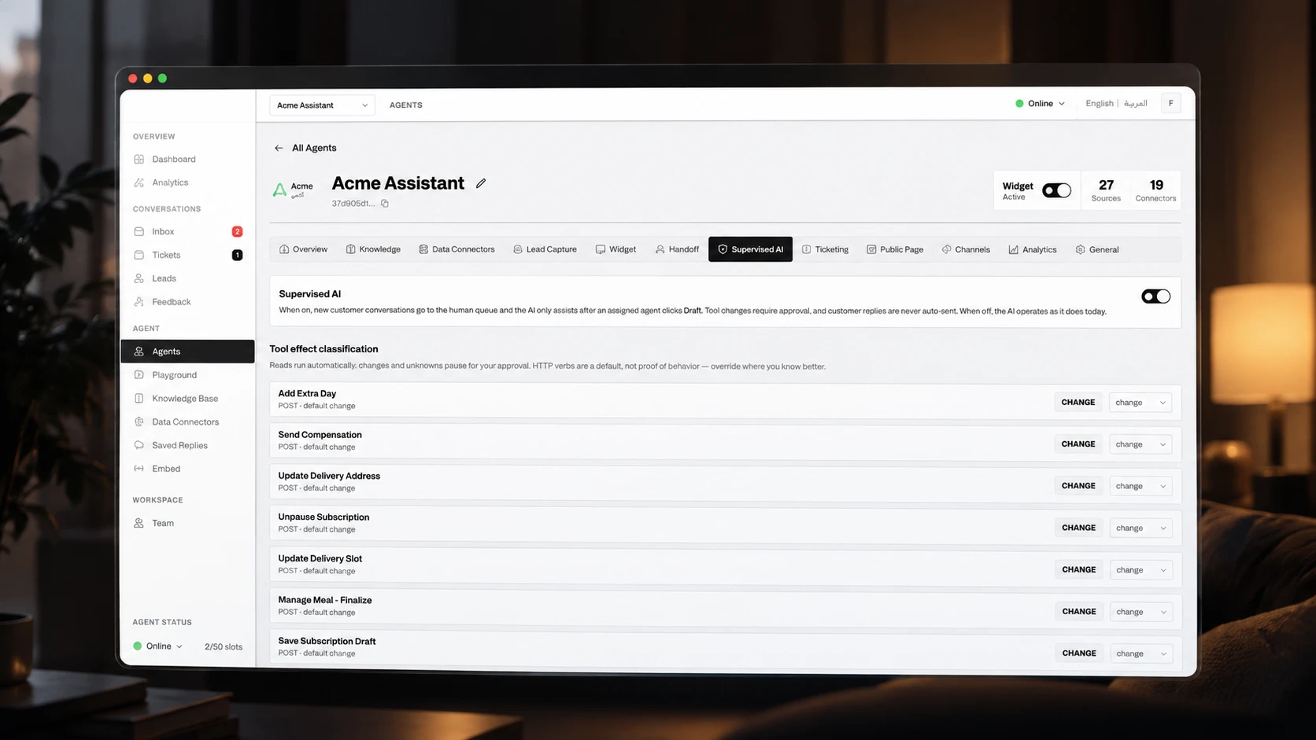1316x740 pixels.
Task: Open the effect dropdown for Update Delivery Address
Action: point(1140,486)
